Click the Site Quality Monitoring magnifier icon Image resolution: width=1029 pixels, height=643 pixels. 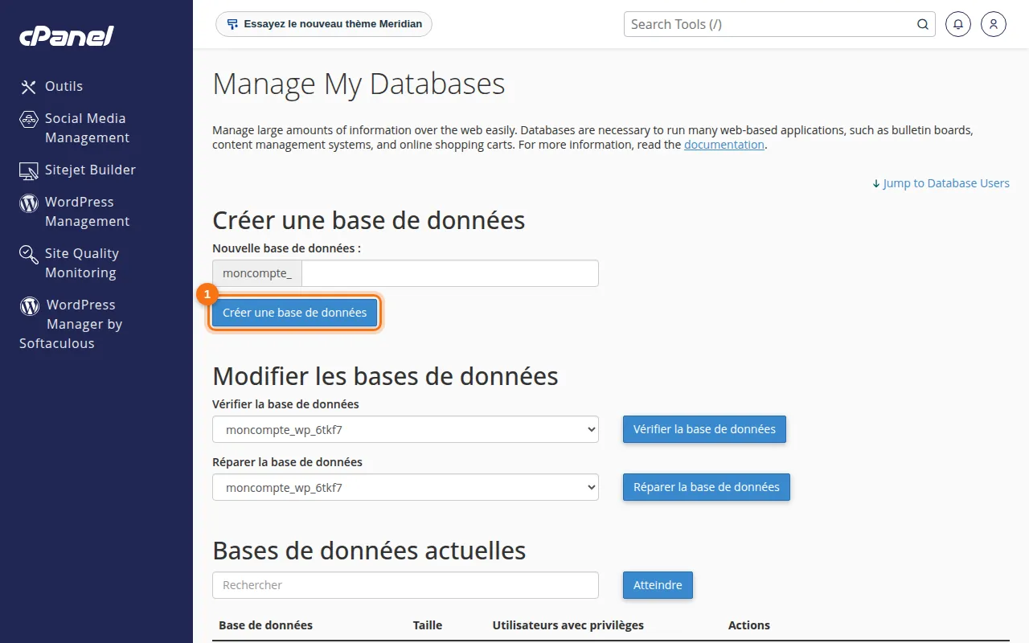[29, 255]
